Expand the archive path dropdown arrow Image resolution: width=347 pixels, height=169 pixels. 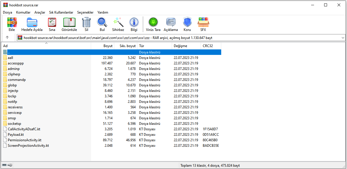[343, 38]
